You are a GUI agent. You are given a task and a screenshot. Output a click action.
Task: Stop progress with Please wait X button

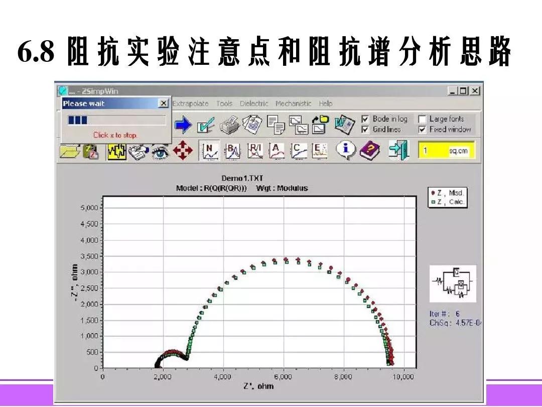click(x=163, y=104)
